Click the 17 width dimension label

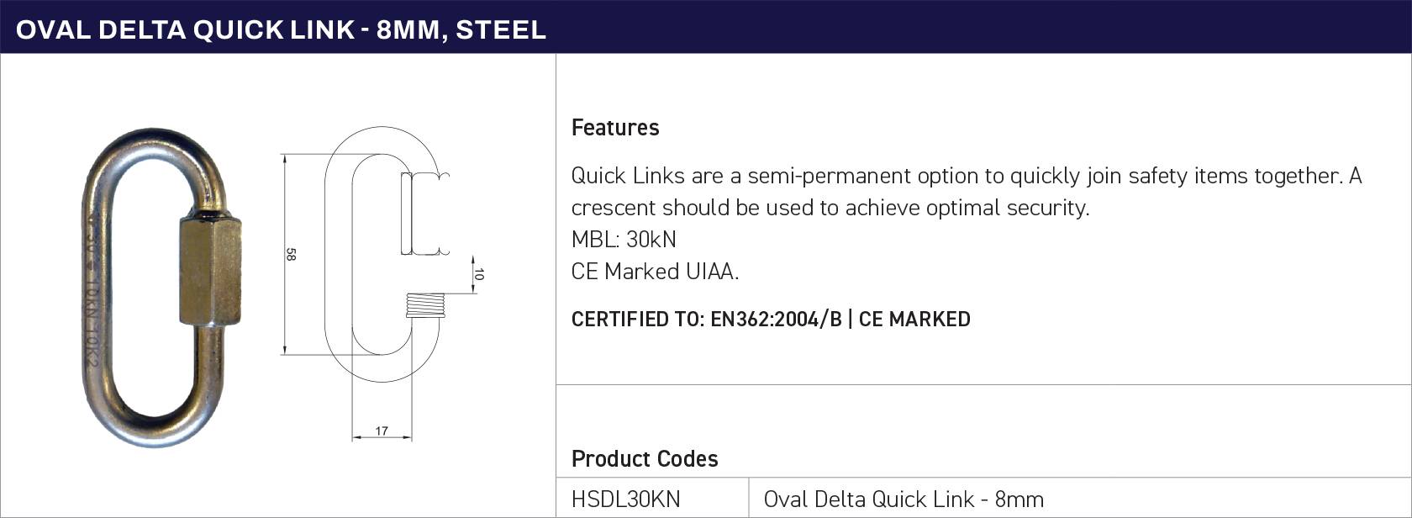pos(382,431)
